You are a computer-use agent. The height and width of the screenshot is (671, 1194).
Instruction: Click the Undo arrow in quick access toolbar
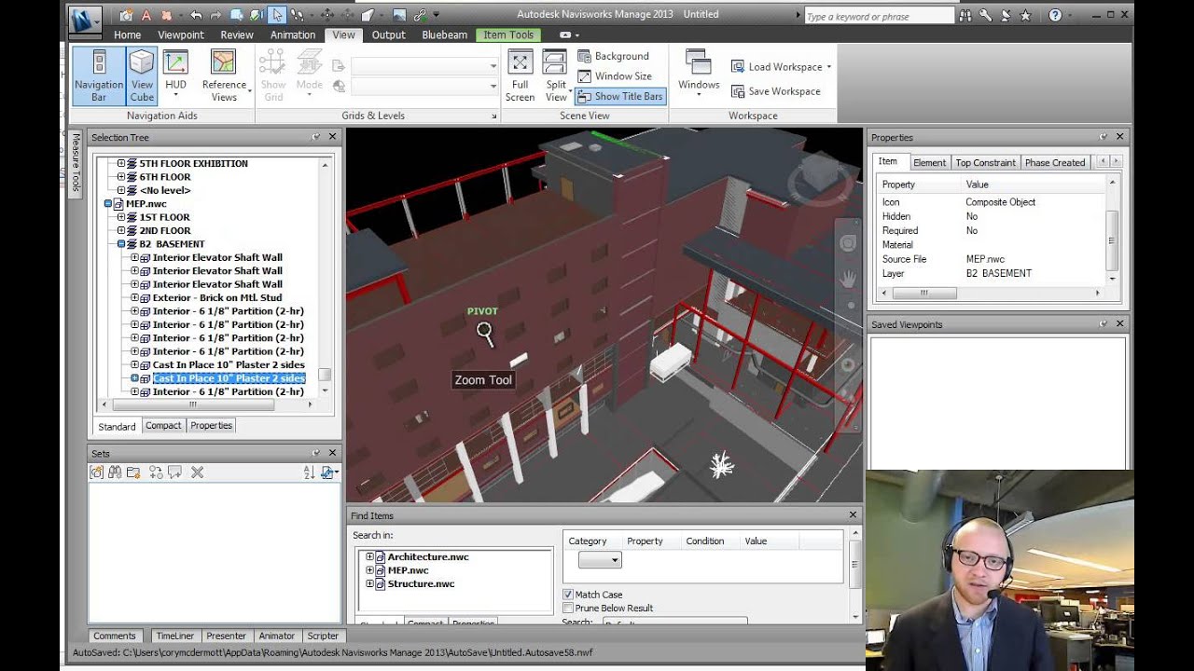pos(195,15)
